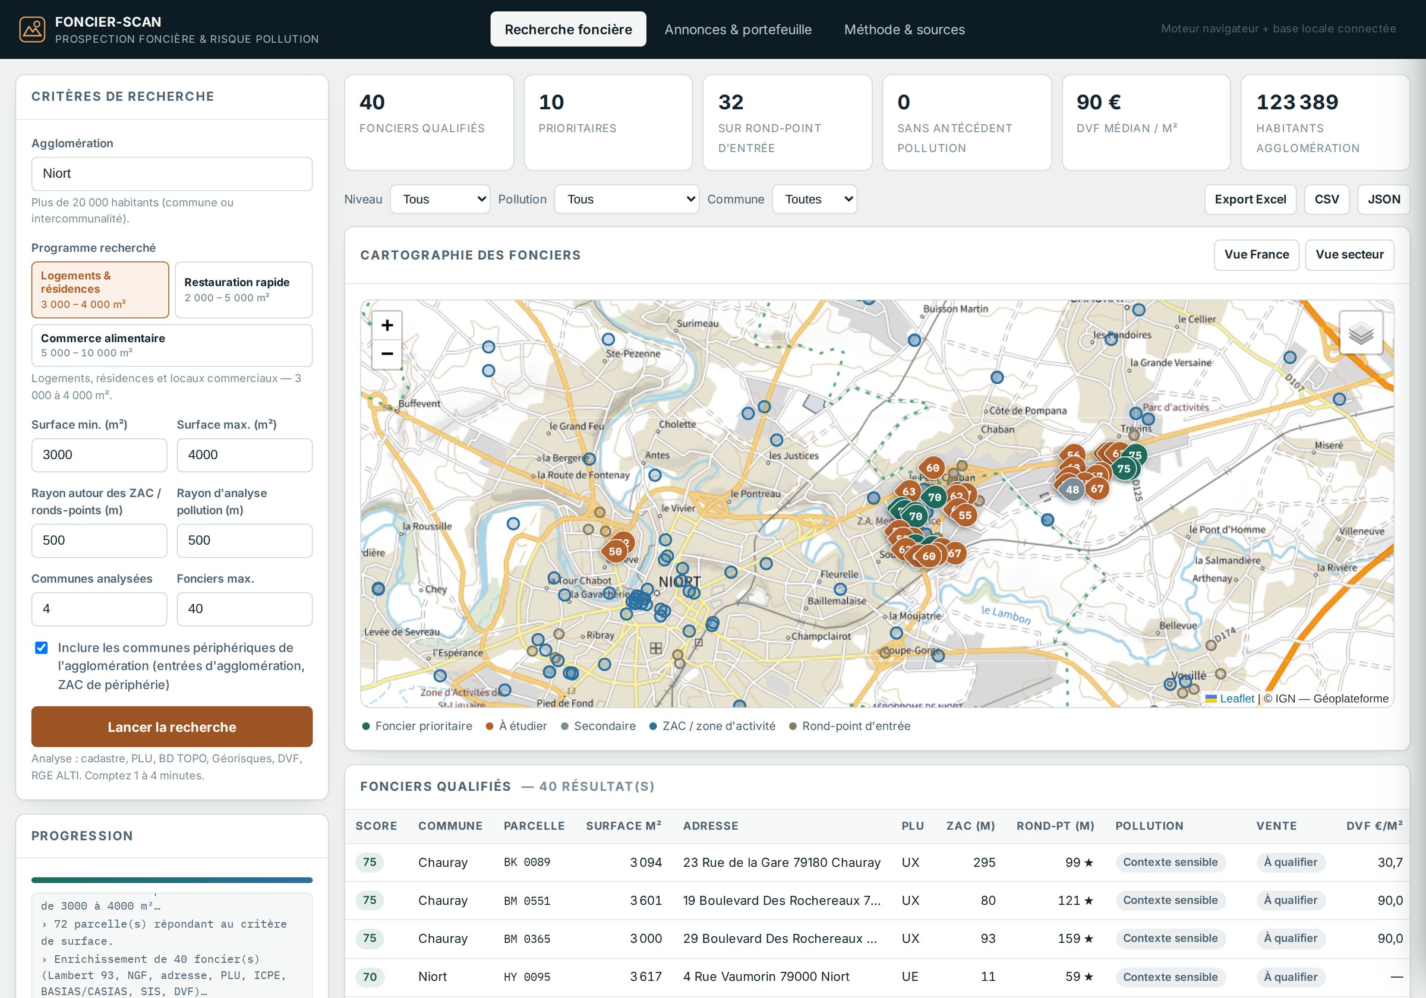Click the ZAC marker near Baillemalaise
Screen dimensions: 1426x998
840,589
